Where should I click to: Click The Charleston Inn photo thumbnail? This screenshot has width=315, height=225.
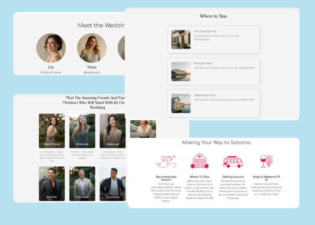[x=181, y=39]
